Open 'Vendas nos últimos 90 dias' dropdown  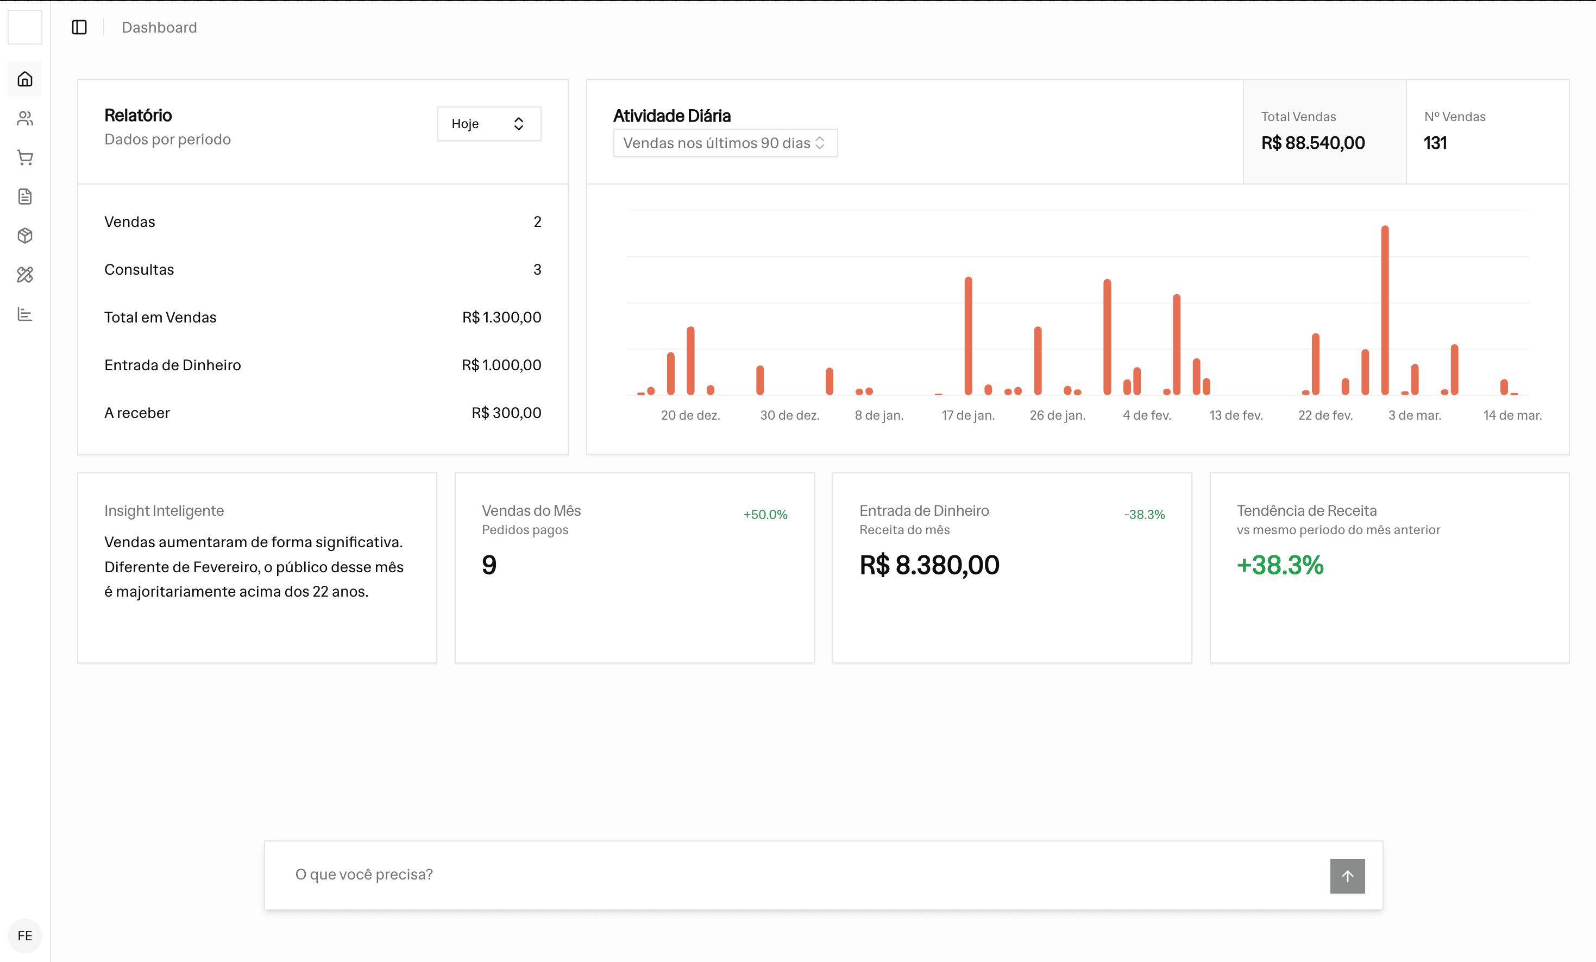point(724,143)
